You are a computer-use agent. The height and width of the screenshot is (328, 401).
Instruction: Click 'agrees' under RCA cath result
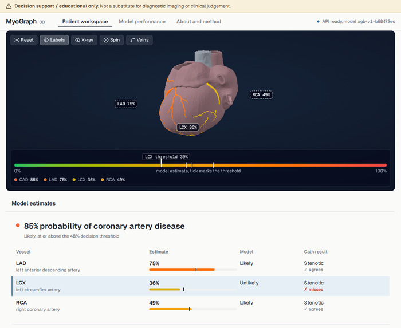(313, 309)
